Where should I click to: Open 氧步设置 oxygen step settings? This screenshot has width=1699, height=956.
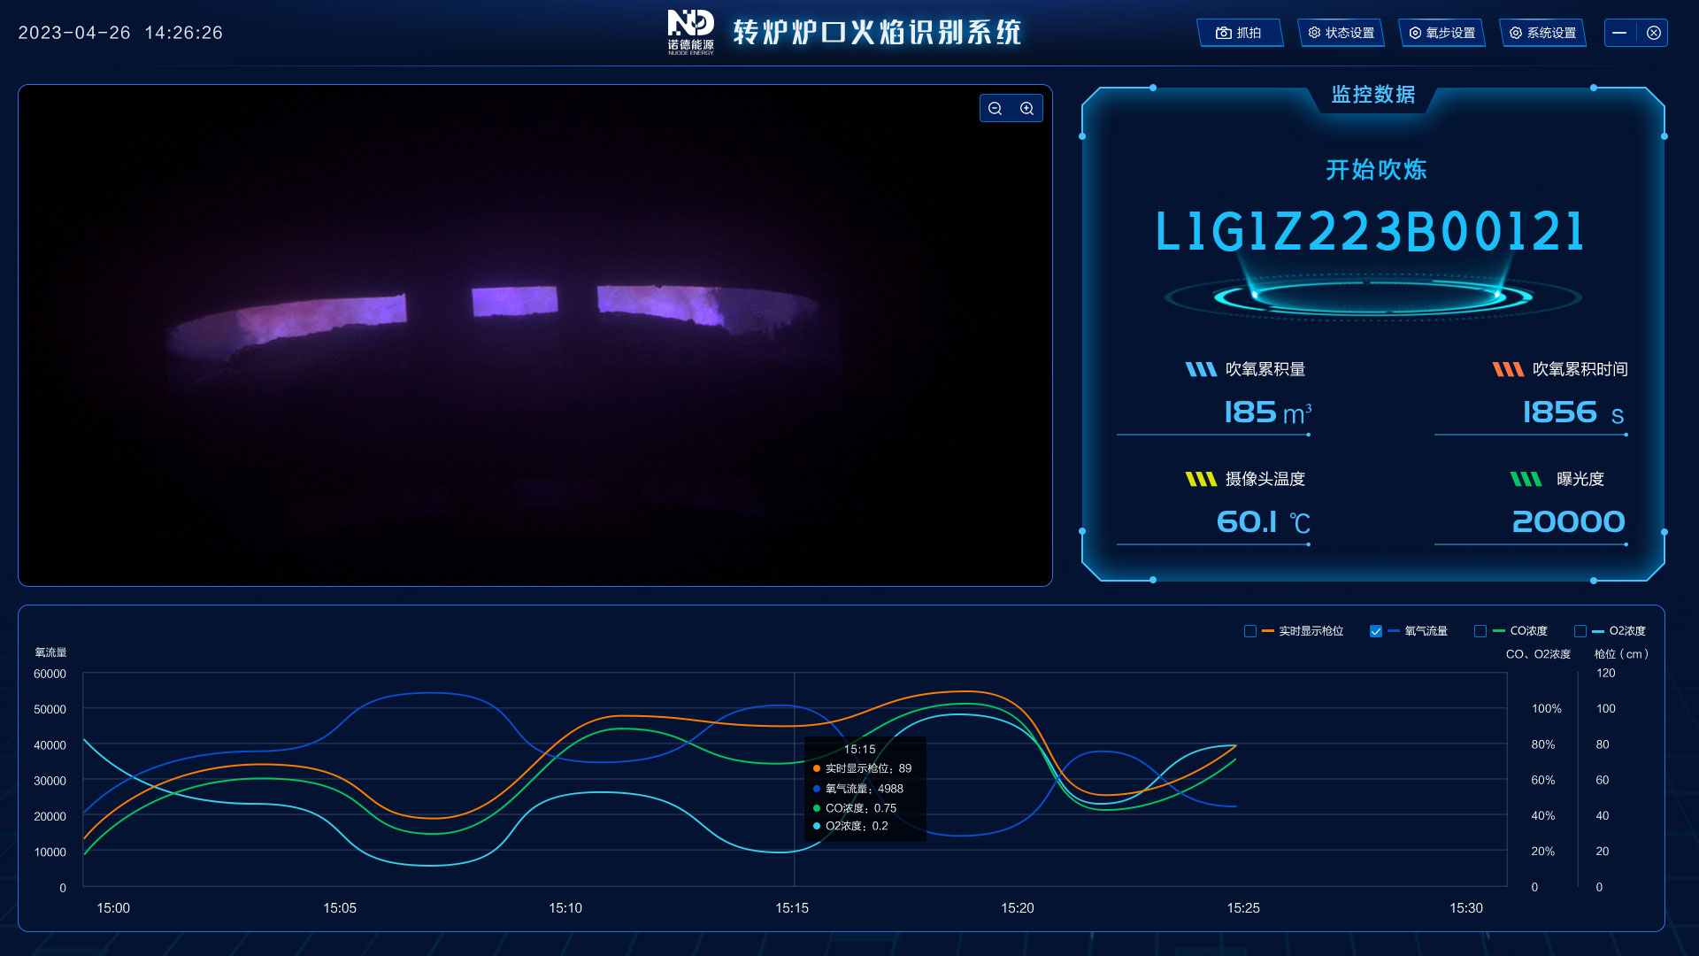pyautogui.click(x=1441, y=33)
